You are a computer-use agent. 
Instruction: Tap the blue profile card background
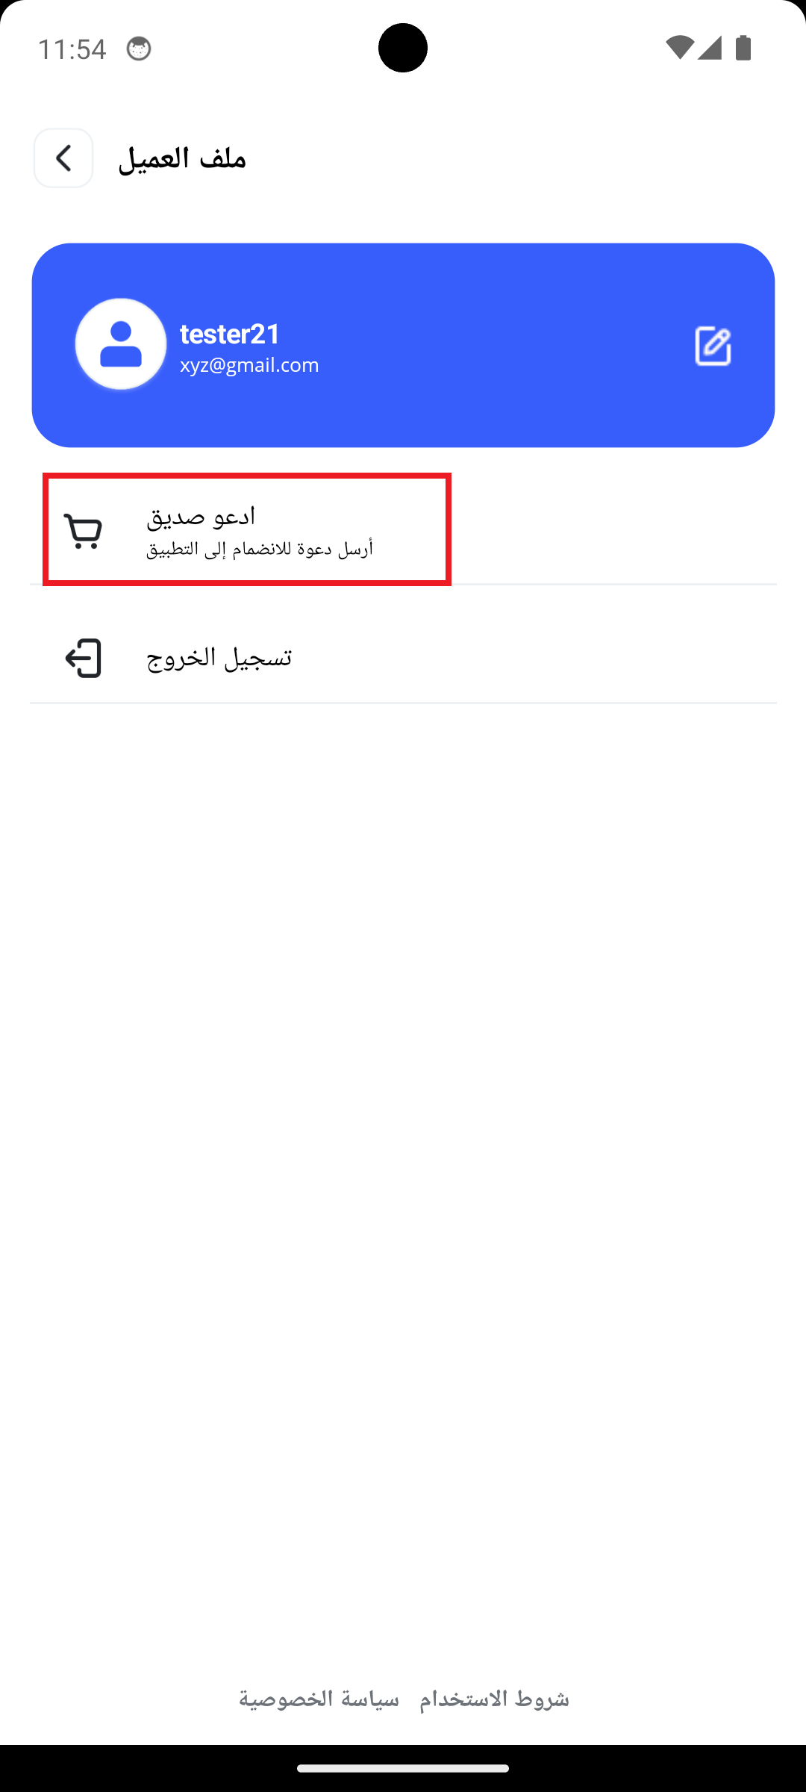pyautogui.click(x=403, y=345)
